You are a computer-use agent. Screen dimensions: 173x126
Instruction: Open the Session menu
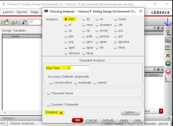click(x=22, y=12)
